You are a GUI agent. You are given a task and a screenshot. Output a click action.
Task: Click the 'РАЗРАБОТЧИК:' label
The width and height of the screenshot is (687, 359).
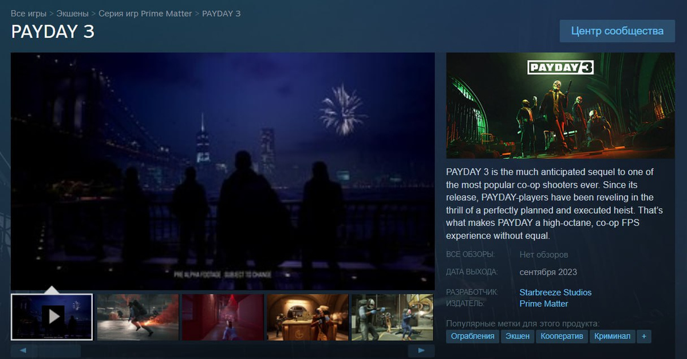[472, 292]
